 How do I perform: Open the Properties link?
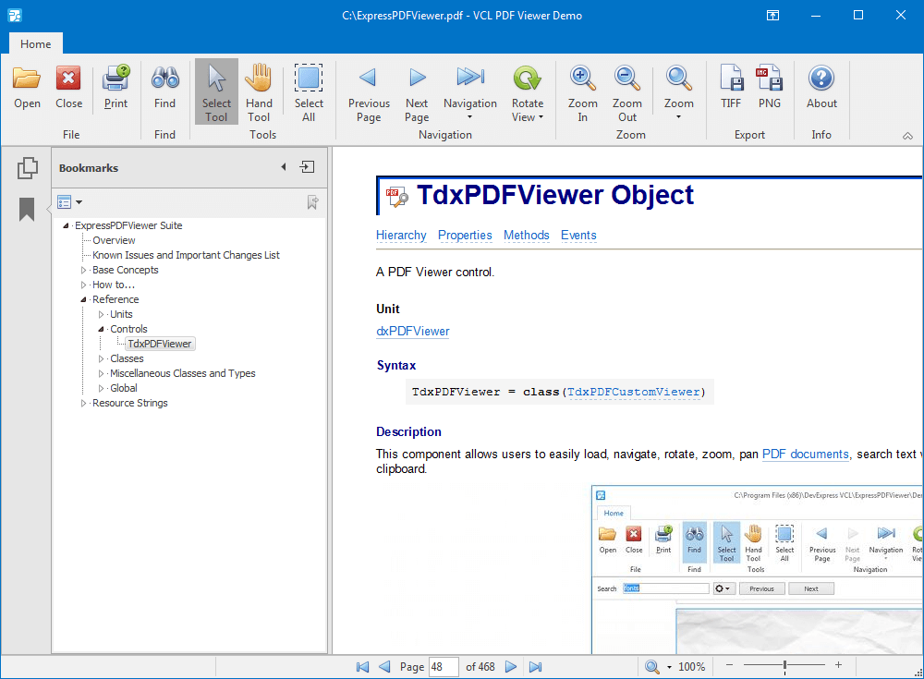(x=465, y=236)
